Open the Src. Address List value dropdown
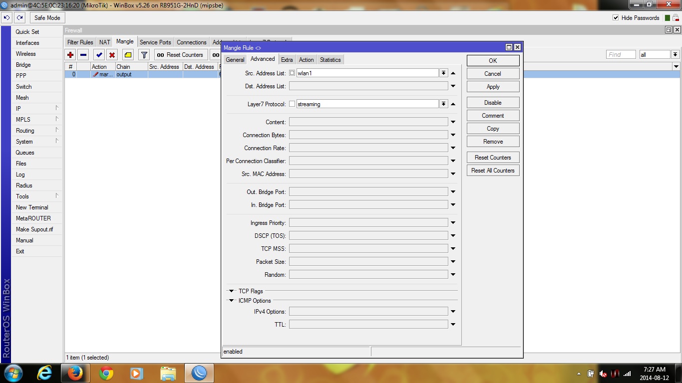 click(443, 73)
